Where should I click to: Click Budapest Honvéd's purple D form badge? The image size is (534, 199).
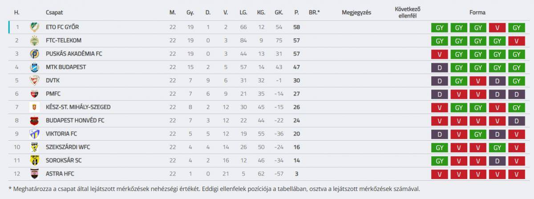pos(516,121)
